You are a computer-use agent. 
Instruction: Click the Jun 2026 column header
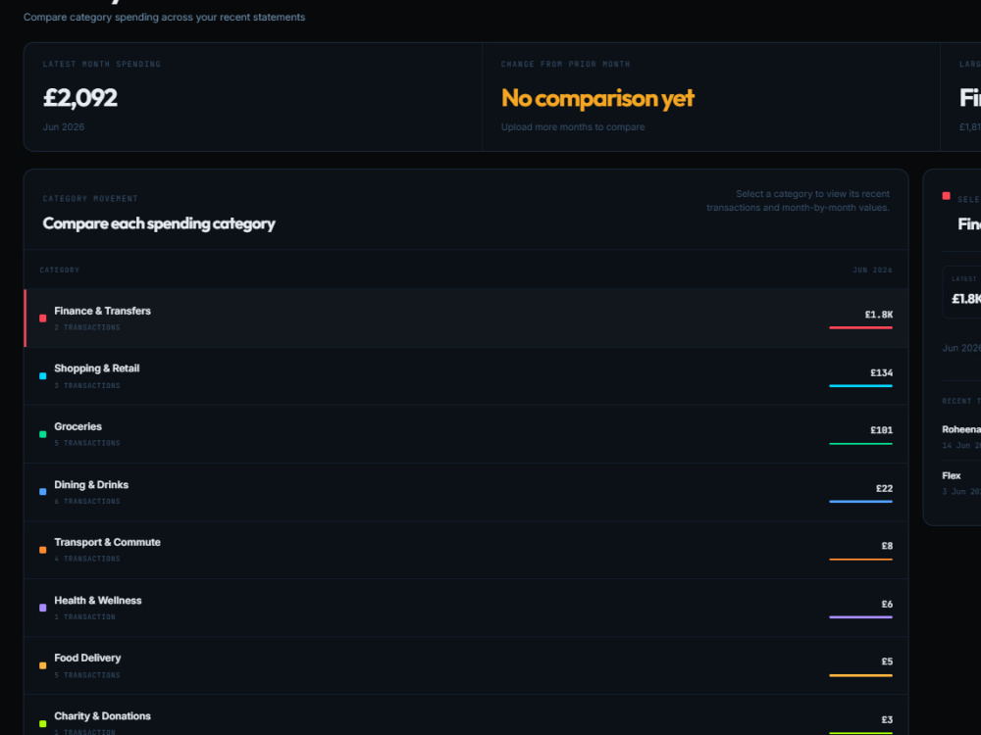point(872,270)
